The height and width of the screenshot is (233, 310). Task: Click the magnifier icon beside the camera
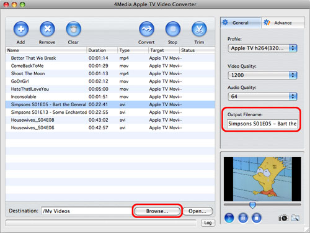295,218
